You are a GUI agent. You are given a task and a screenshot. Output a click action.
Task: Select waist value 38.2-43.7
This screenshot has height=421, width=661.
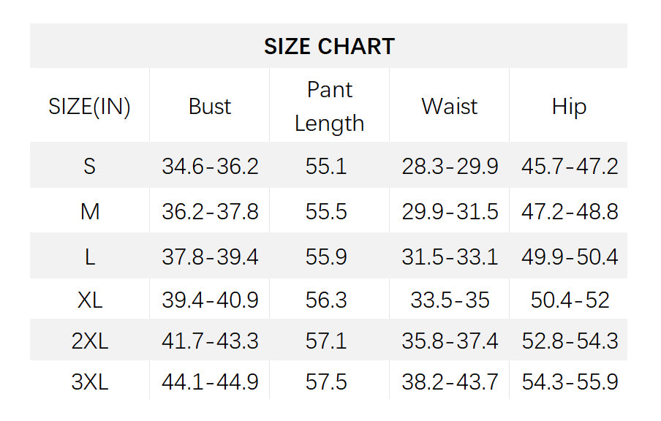(x=449, y=382)
